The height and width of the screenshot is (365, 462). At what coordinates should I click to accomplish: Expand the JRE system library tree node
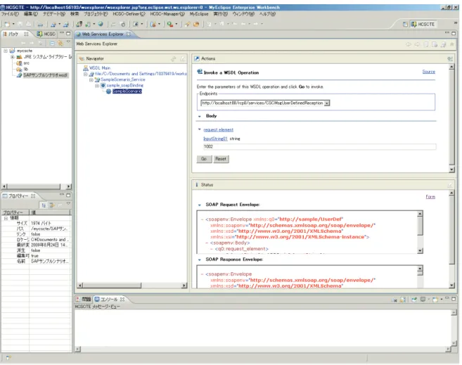click(x=13, y=57)
